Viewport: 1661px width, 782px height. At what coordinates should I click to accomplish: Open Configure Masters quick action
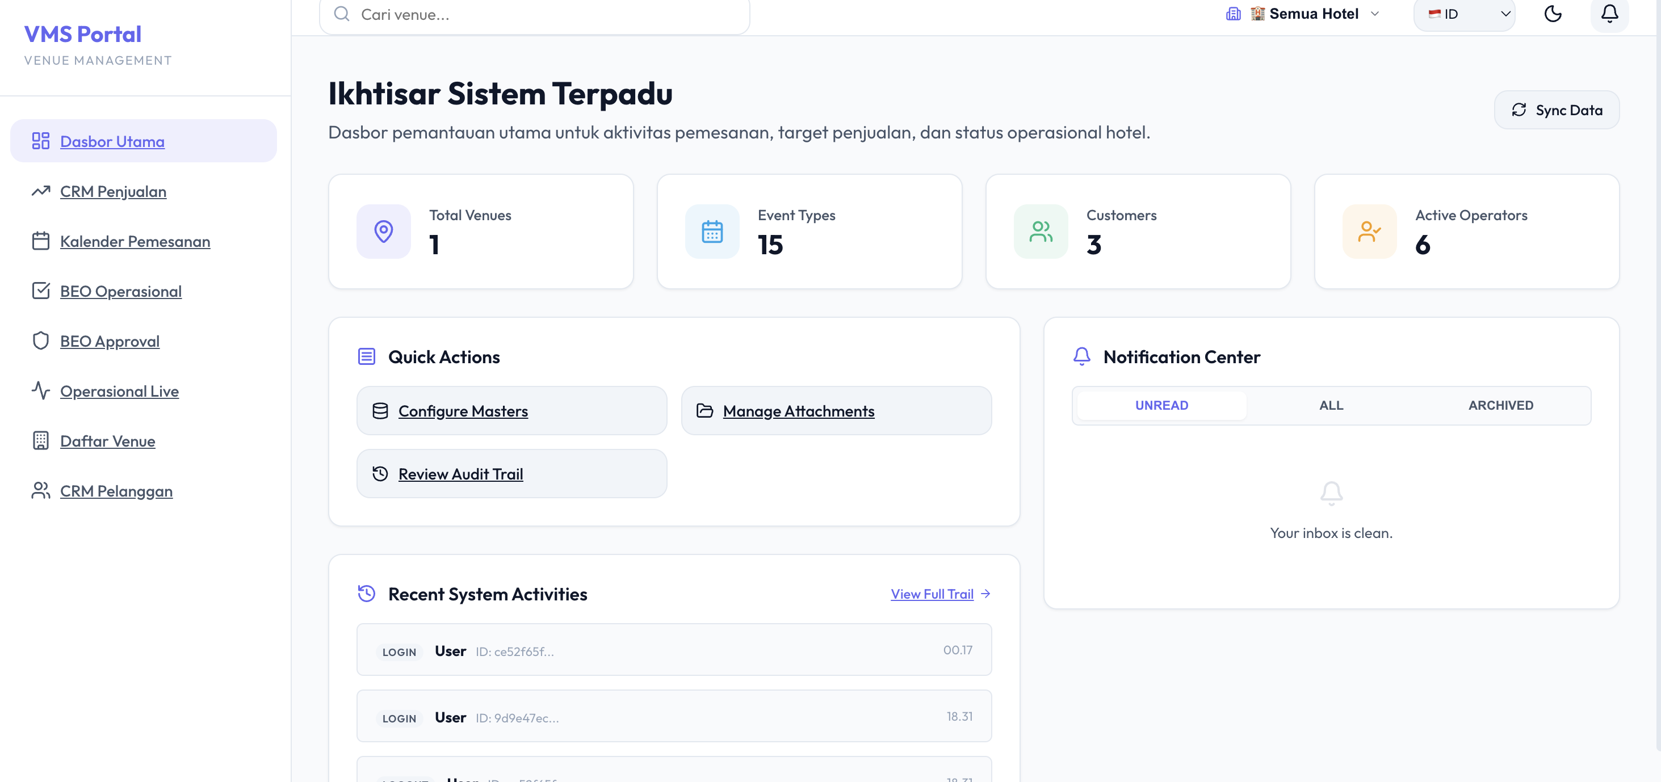click(512, 411)
